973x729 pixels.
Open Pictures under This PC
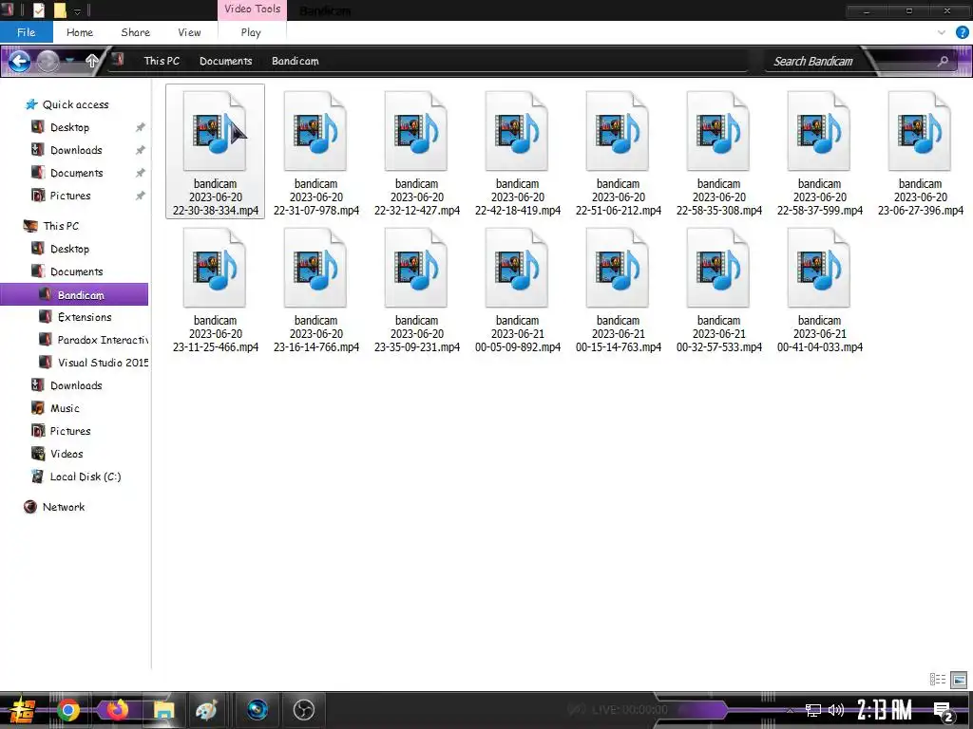pyautogui.click(x=70, y=431)
